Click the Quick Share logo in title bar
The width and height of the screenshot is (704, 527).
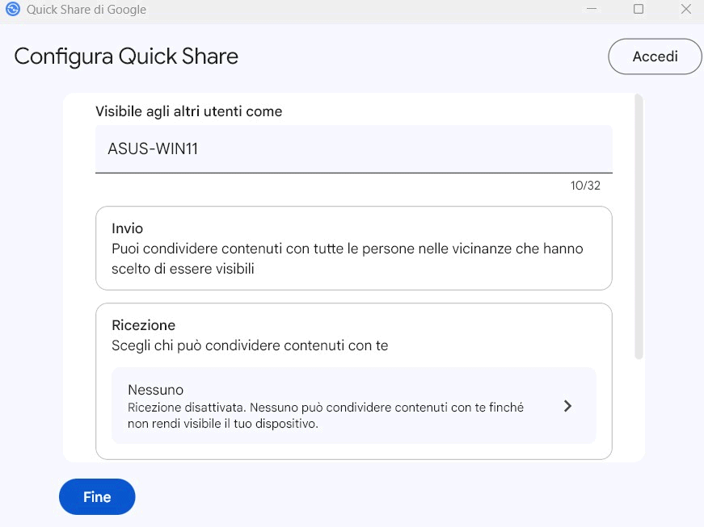pyautogui.click(x=12, y=10)
